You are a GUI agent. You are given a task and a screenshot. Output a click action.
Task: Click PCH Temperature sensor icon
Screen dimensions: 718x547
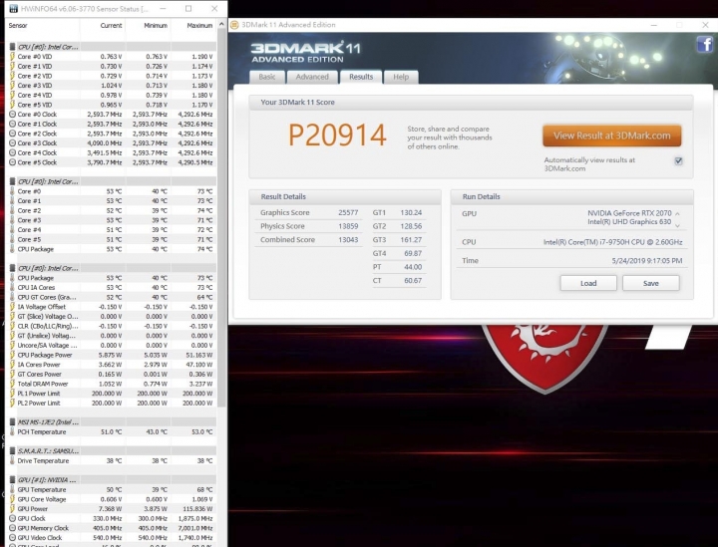pyautogui.click(x=12, y=431)
